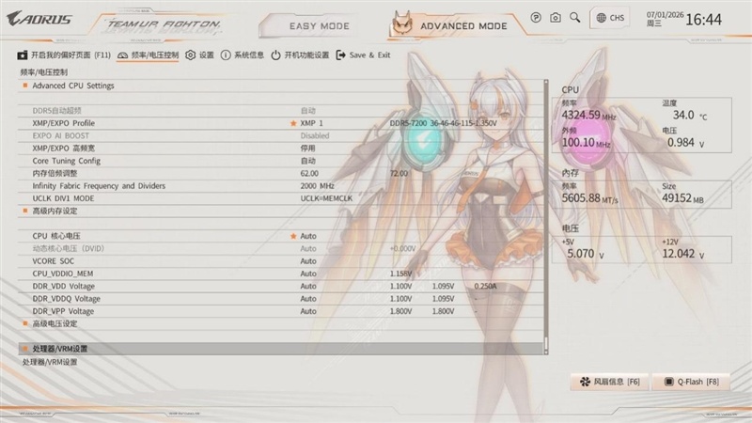
Task: Switch to EASY MODE
Action: tap(319, 26)
